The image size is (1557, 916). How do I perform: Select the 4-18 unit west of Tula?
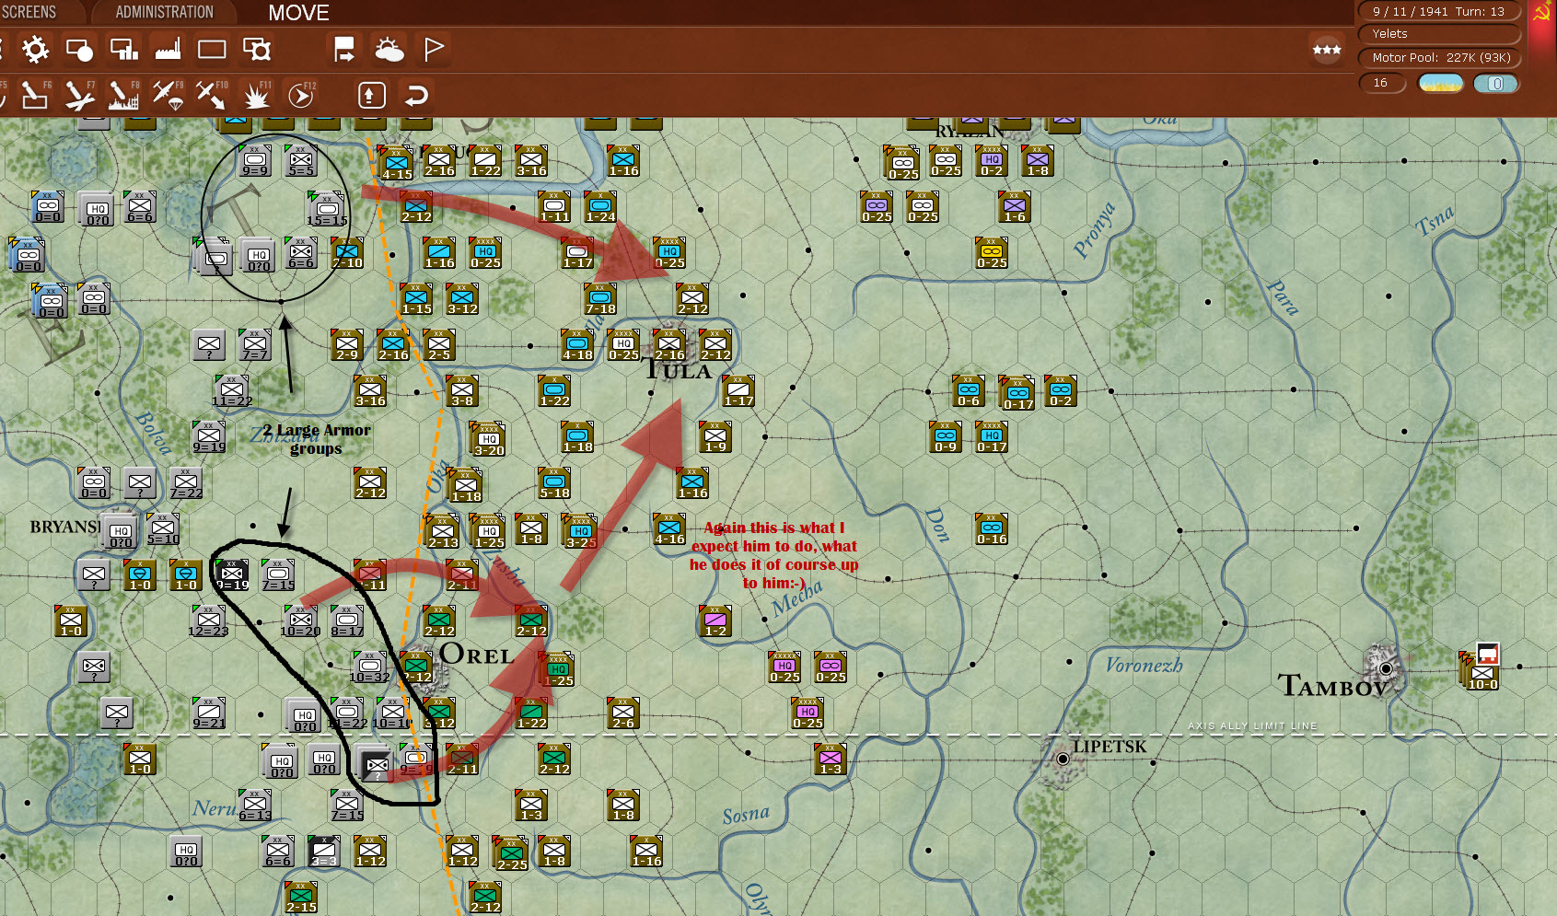tap(577, 345)
